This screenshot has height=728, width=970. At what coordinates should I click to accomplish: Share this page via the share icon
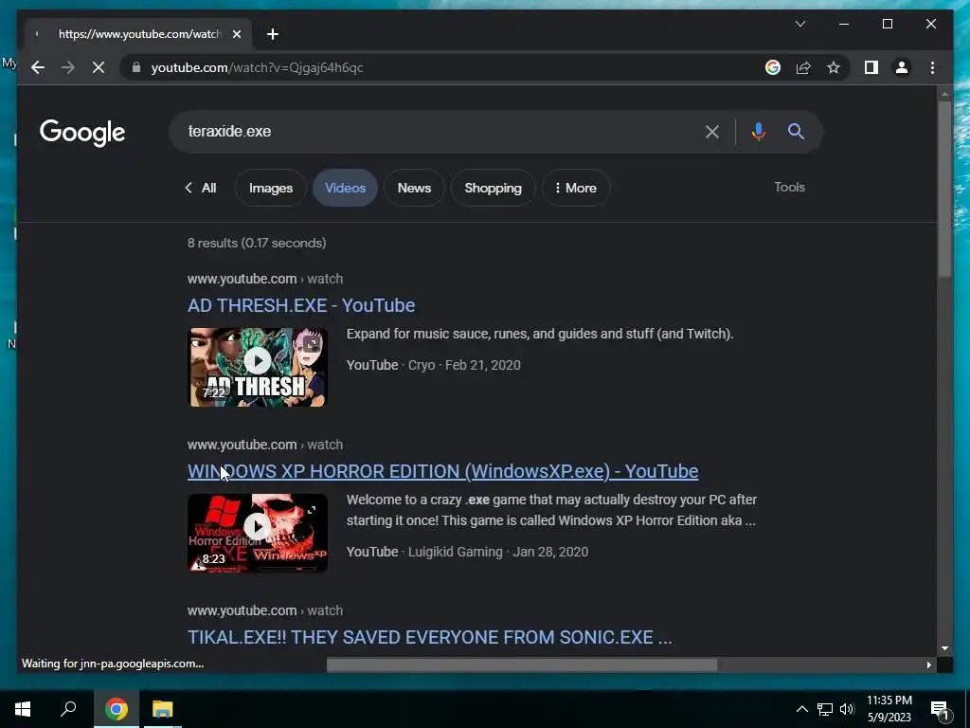tap(803, 67)
